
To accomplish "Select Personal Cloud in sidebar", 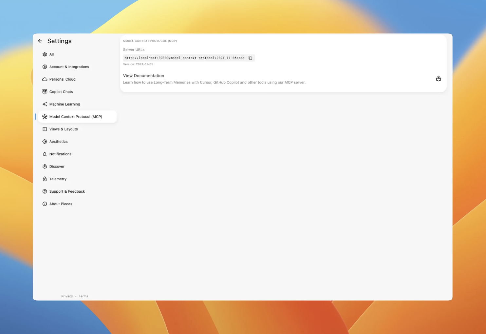I will tap(77, 79).
